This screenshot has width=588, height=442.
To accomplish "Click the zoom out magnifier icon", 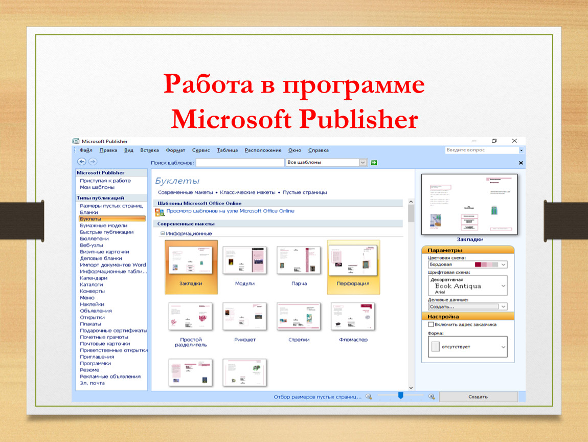I will click(369, 396).
